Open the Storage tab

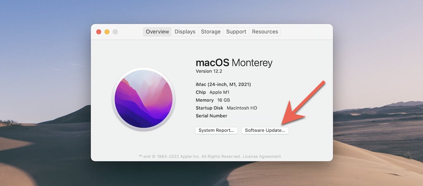coord(211,32)
